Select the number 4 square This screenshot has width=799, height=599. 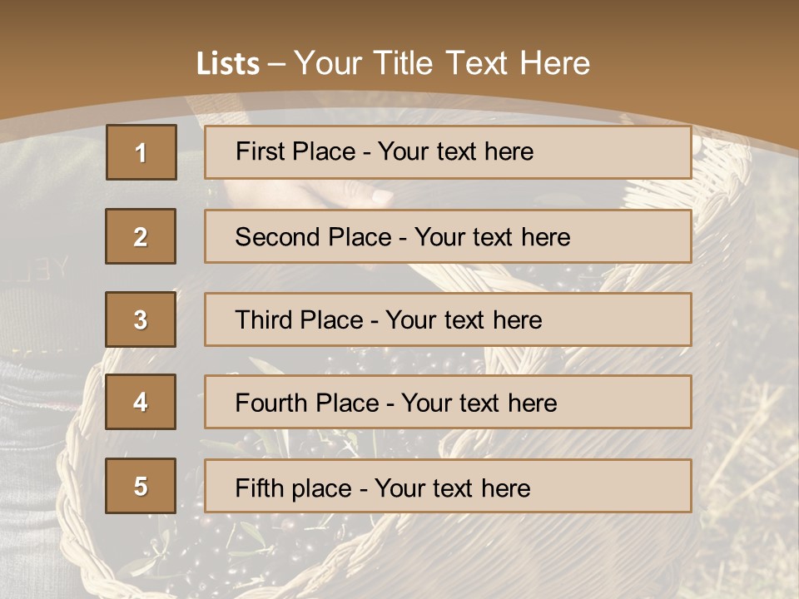pos(141,402)
